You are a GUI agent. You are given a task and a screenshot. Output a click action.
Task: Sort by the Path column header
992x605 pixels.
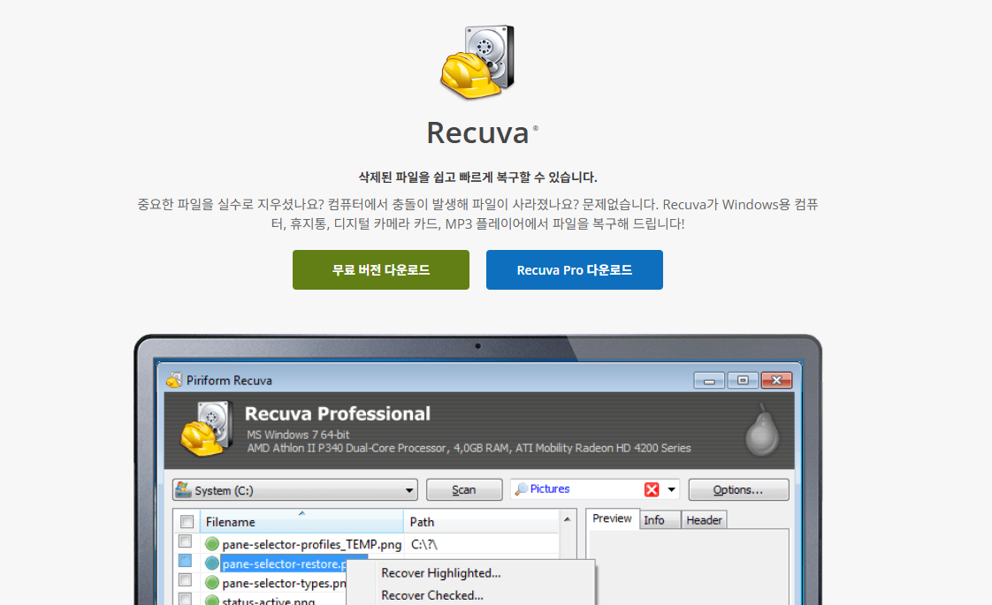(481, 522)
